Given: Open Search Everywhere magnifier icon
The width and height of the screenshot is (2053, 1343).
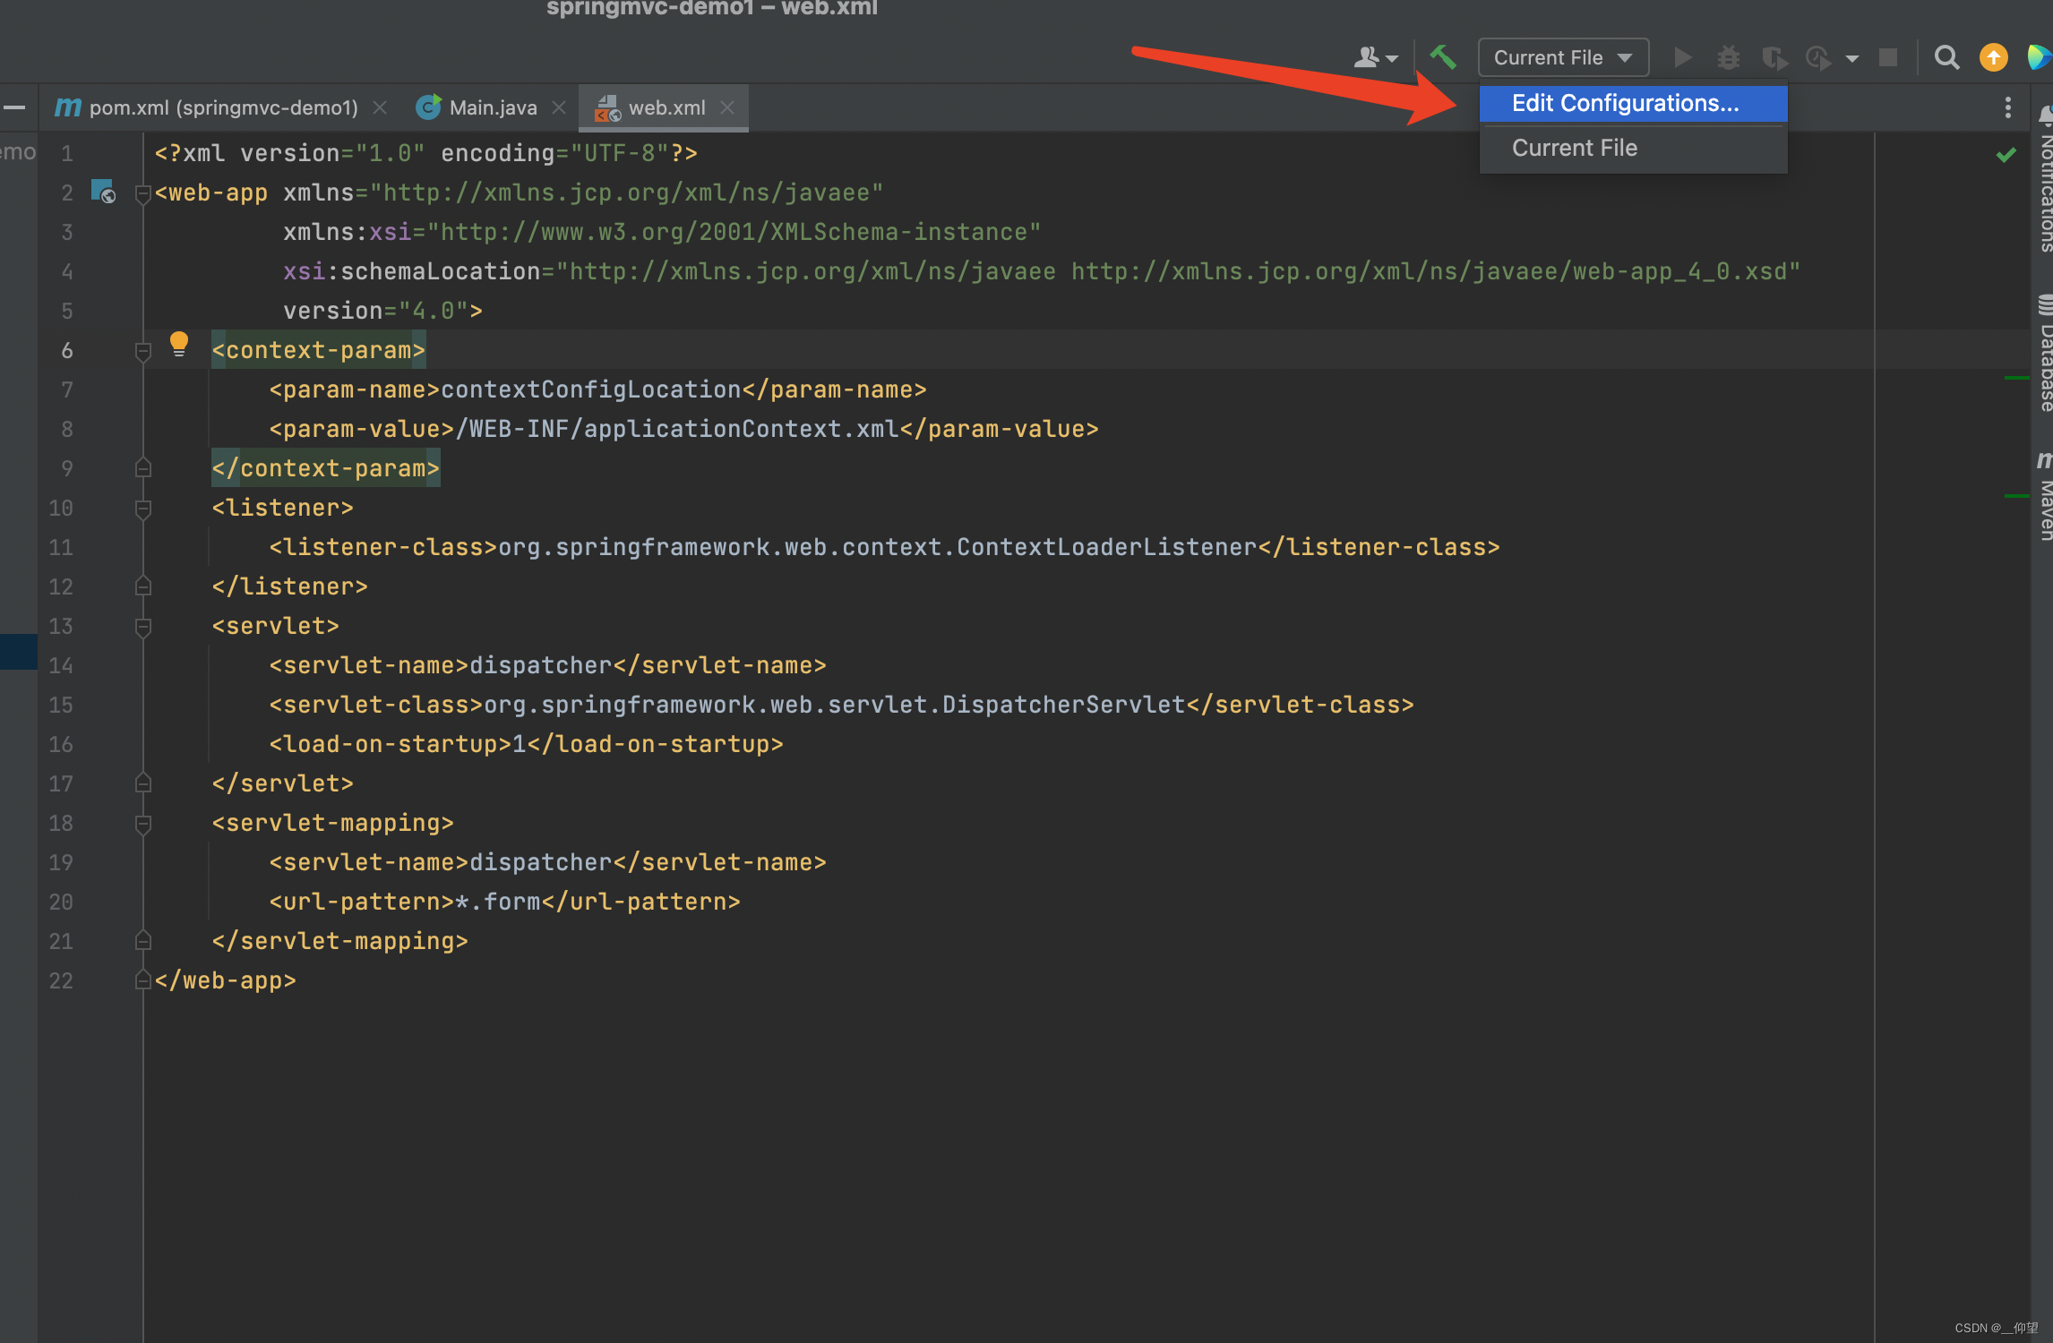Looking at the screenshot, I should [x=1946, y=57].
